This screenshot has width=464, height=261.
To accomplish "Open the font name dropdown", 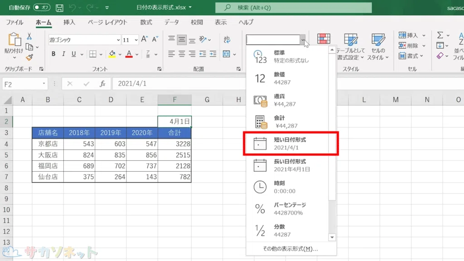I will (x=118, y=40).
